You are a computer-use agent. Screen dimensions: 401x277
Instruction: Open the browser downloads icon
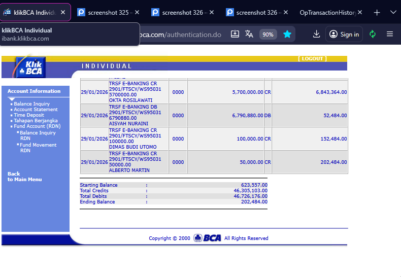316,34
